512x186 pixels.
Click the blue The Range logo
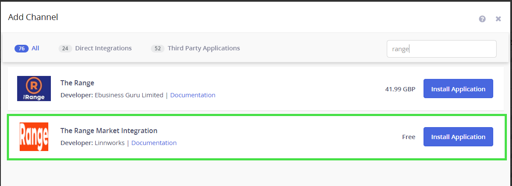(34, 88)
